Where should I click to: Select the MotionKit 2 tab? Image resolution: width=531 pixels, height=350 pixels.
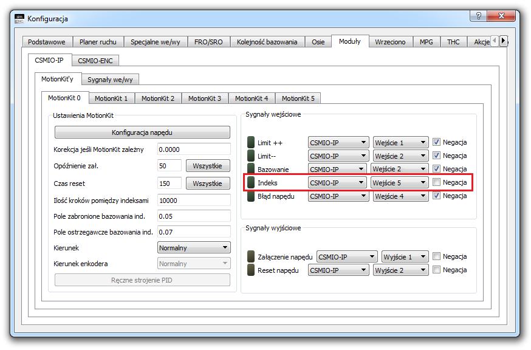158,98
